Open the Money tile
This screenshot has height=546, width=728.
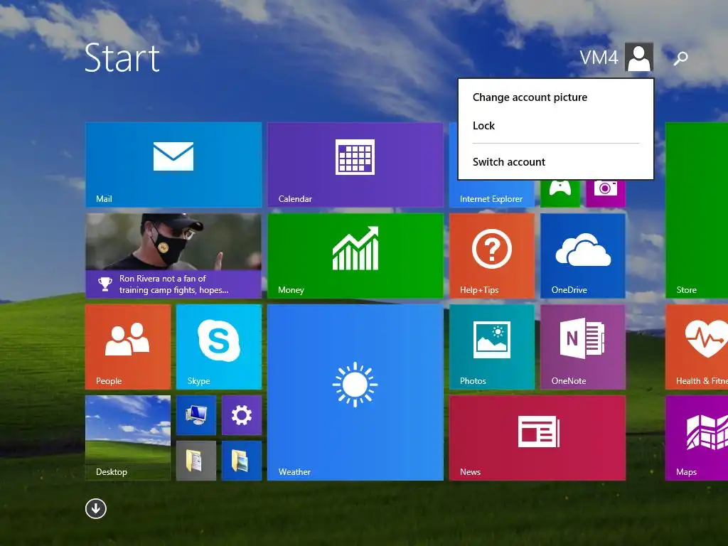point(355,255)
